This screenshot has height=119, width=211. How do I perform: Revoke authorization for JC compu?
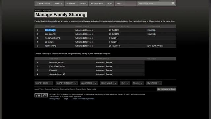tap(88, 42)
